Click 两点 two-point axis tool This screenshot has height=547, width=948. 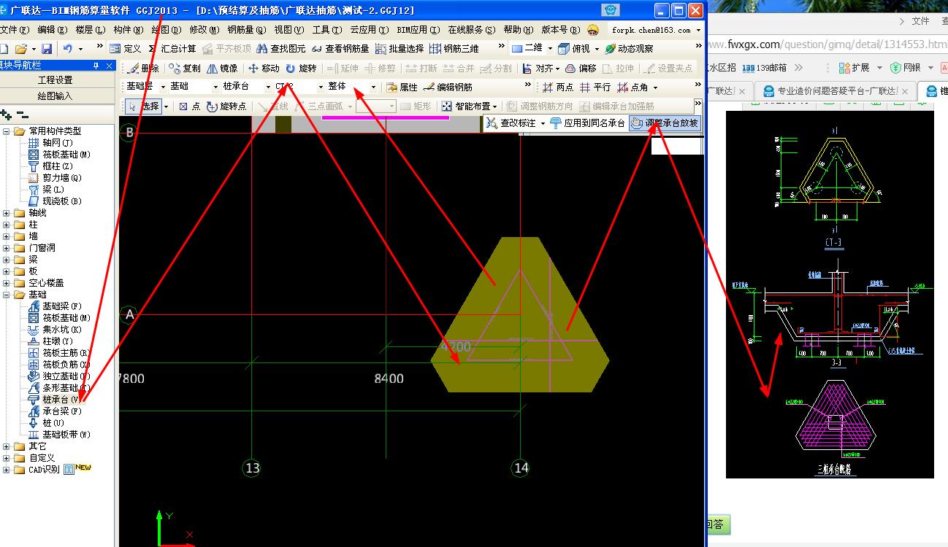point(558,87)
